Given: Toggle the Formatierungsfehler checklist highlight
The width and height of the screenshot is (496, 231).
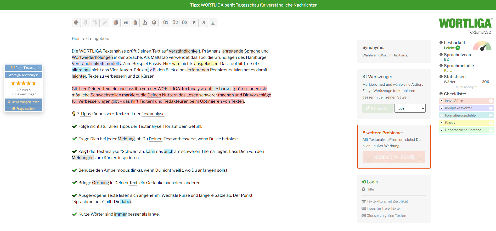Looking at the screenshot, I should pyautogui.click(x=466, y=115).
